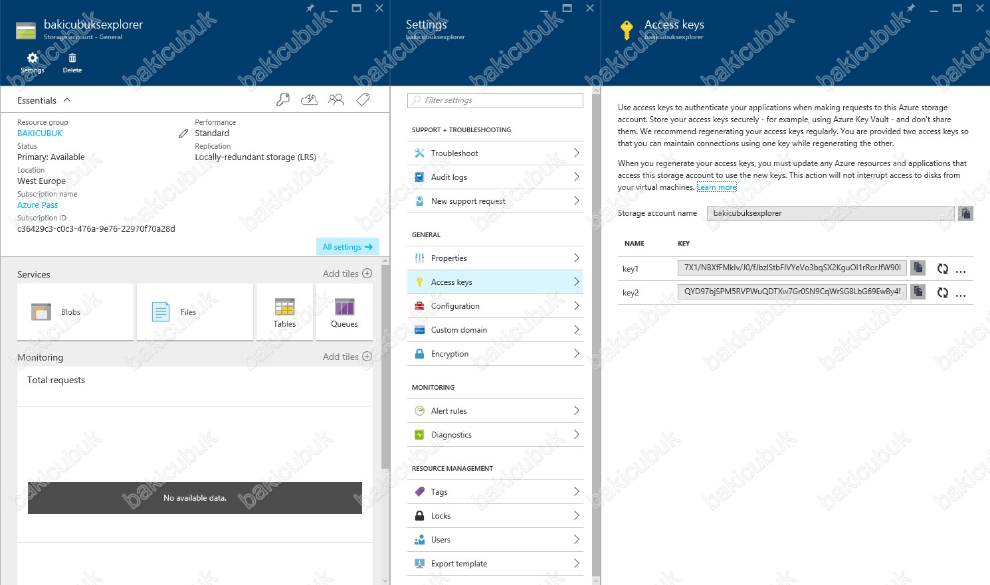990x585 pixels.
Task: Open BAKICUBUK resource group link
Action: (40, 133)
